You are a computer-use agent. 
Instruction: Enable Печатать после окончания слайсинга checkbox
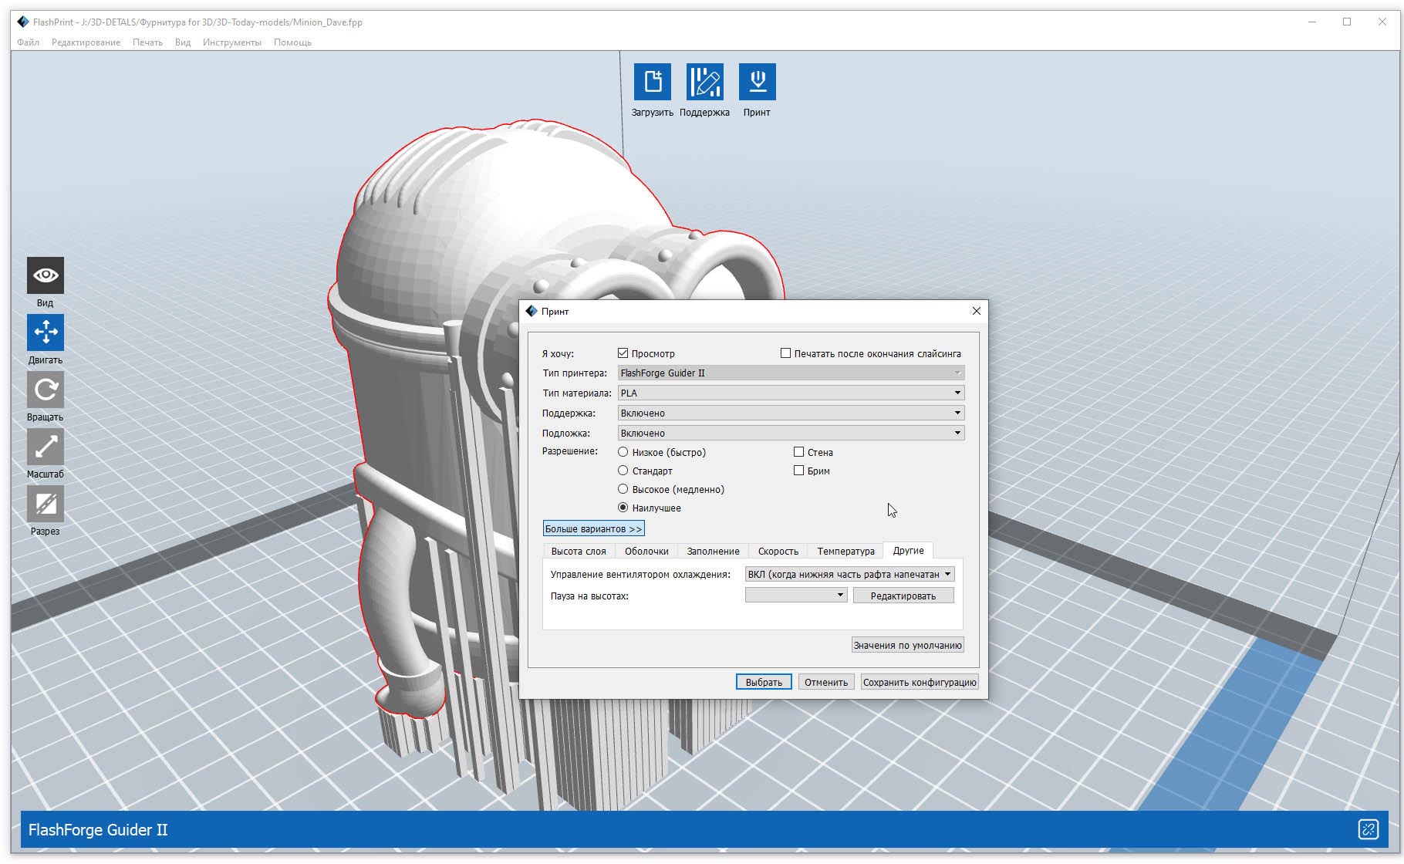pos(785,353)
